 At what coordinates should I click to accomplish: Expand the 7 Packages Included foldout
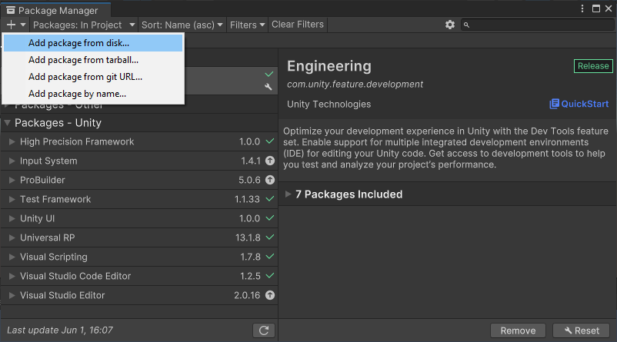tap(288, 194)
